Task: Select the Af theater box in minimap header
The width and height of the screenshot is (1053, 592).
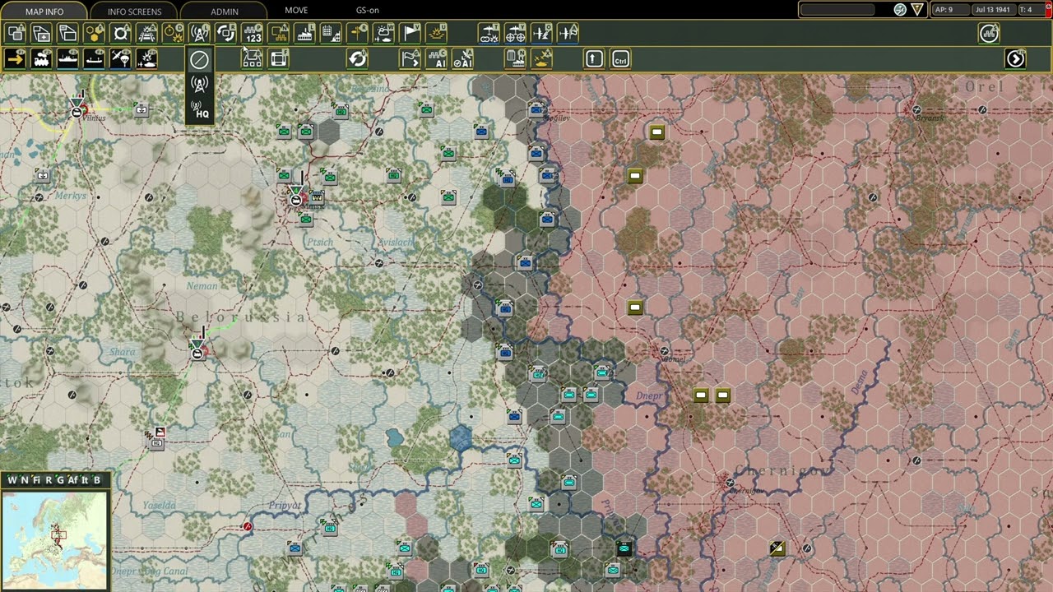Action: (72, 480)
